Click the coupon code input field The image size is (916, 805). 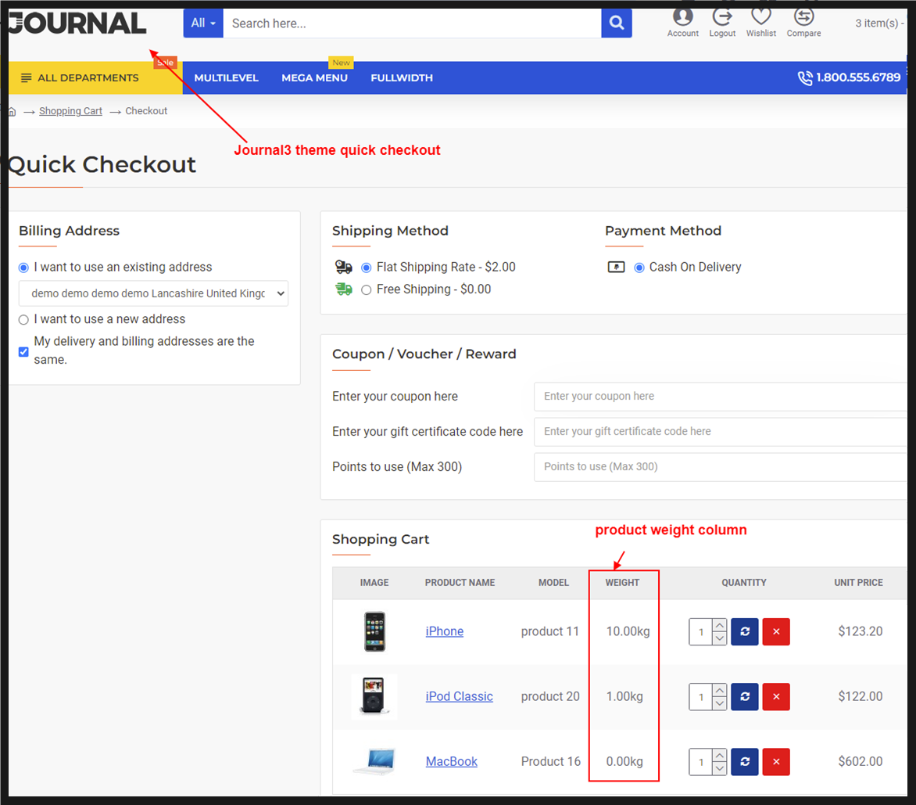719,397
